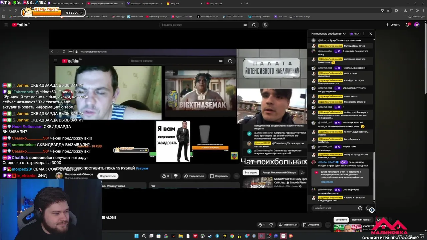This screenshot has width=427, height=240.
Task: Open the on-screen keyboard in search box
Action: coord(245,25)
